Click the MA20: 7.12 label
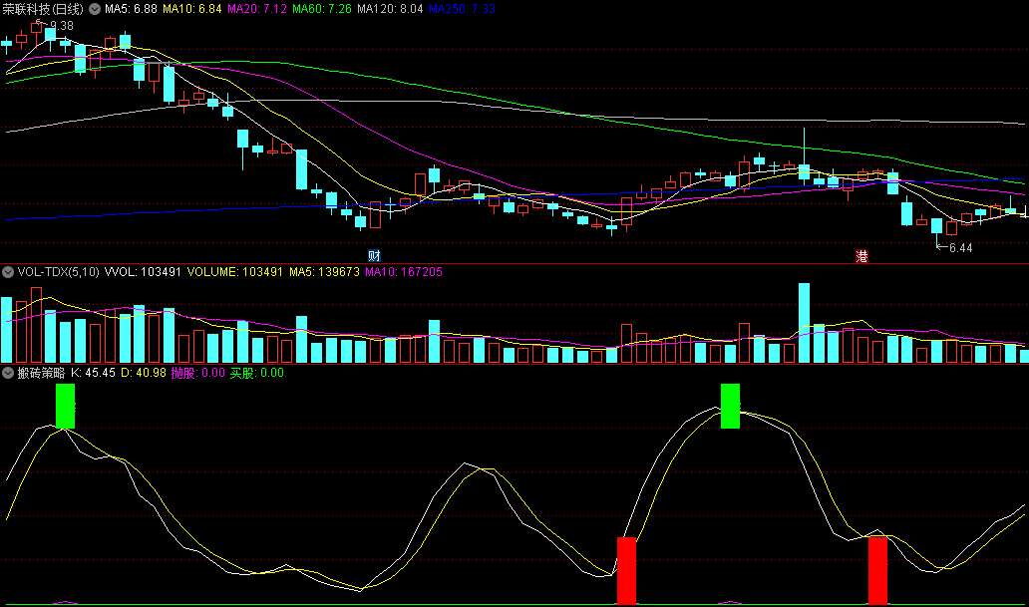The image size is (1029, 607). tap(256, 9)
